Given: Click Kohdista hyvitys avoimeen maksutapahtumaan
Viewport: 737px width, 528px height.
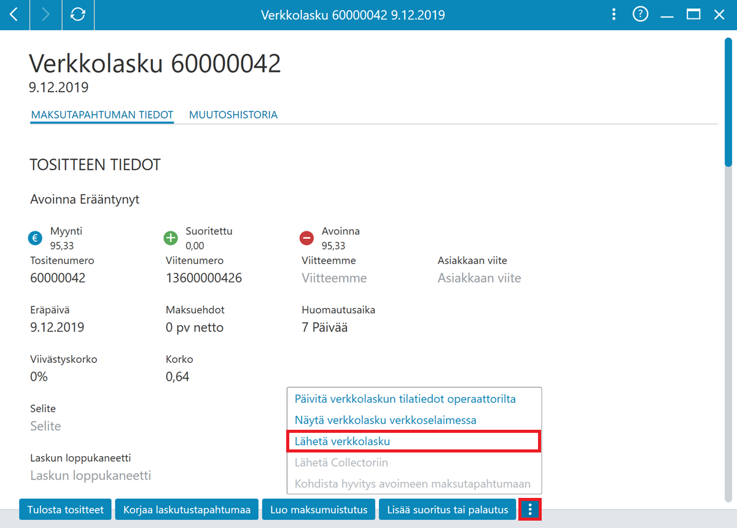Looking at the screenshot, I should pyautogui.click(x=413, y=484).
